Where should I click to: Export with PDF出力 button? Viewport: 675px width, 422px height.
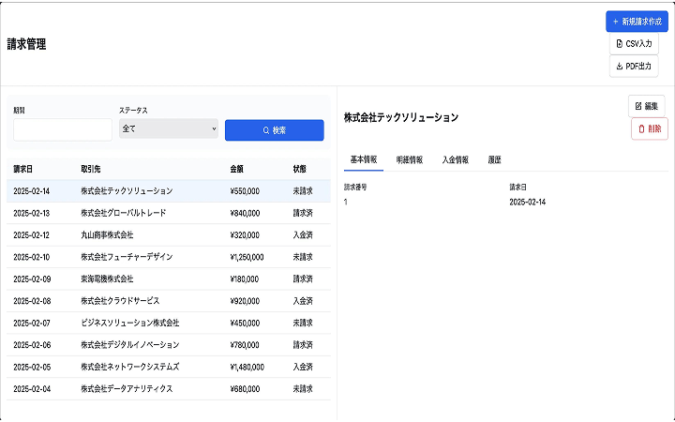click(634, 67)
